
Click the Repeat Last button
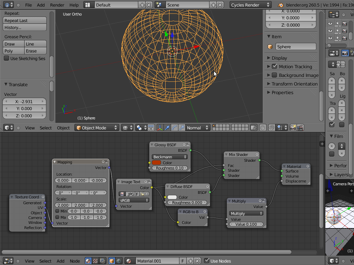click(x=25, y=20)
